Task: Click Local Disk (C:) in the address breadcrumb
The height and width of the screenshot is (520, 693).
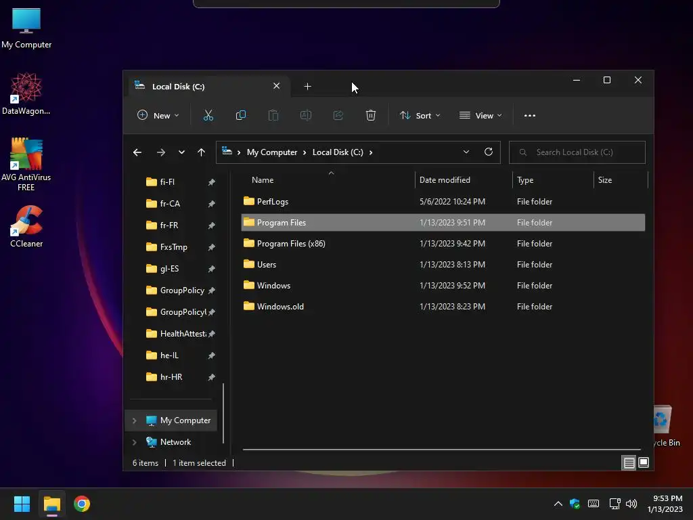Action: click(x=338, y=152)
